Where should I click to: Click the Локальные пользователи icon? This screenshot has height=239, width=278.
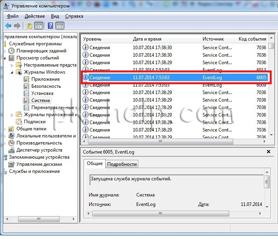coord(11,136)
